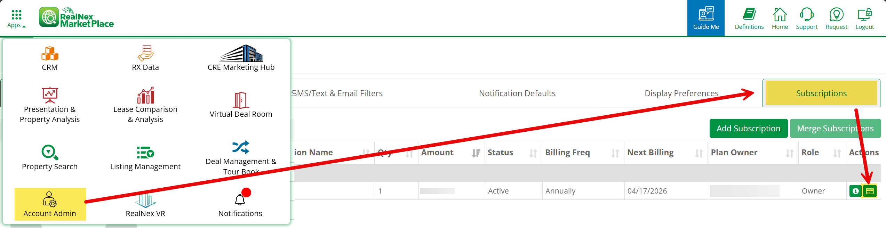The height and width of the screenshot is (229, 886).
Task: Open Definitions book icon
Action: pyautogui.click(x=749, y=19)
